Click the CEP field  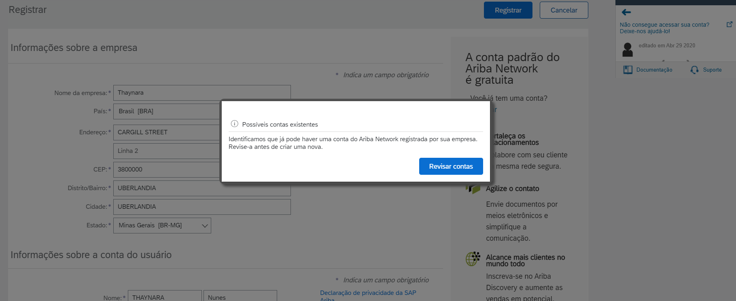(x=167, y=170)
